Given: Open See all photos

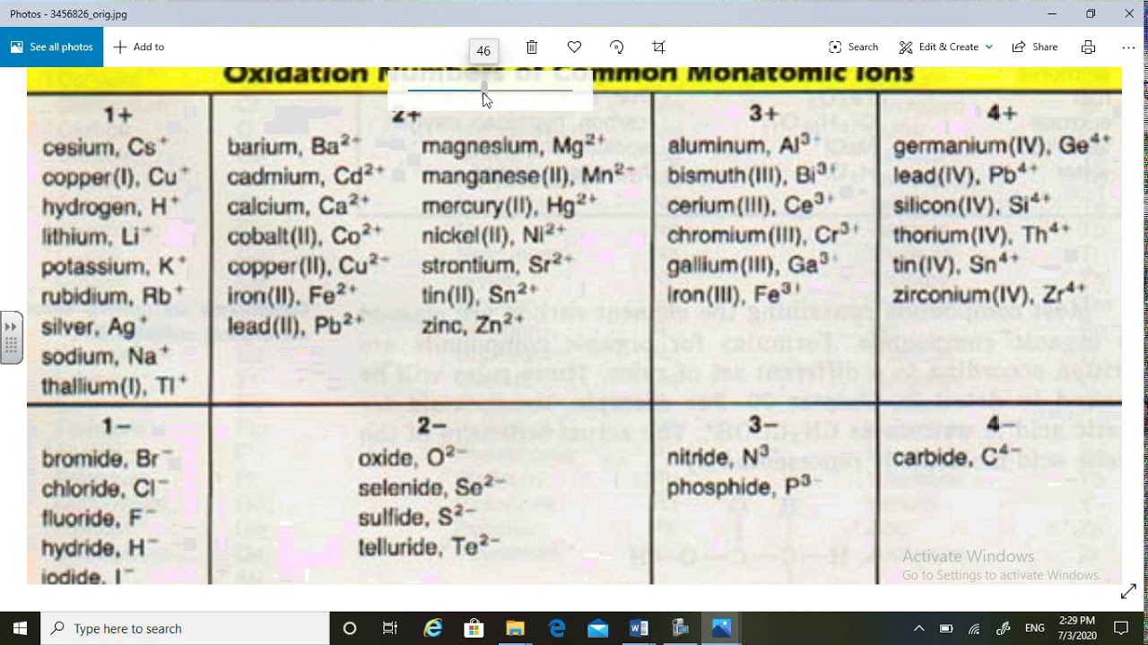Looking at the screenshot, I should point(52,47).
